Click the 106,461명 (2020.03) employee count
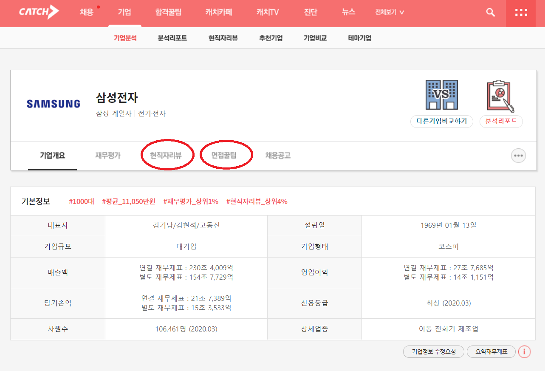 tap(186, 329)
